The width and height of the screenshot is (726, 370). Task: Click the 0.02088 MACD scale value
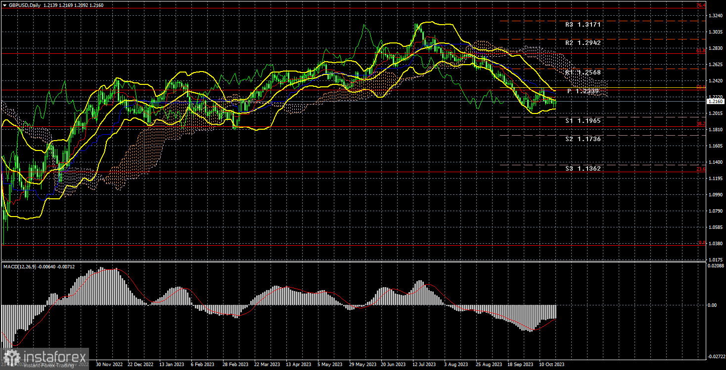pos(716,266)
